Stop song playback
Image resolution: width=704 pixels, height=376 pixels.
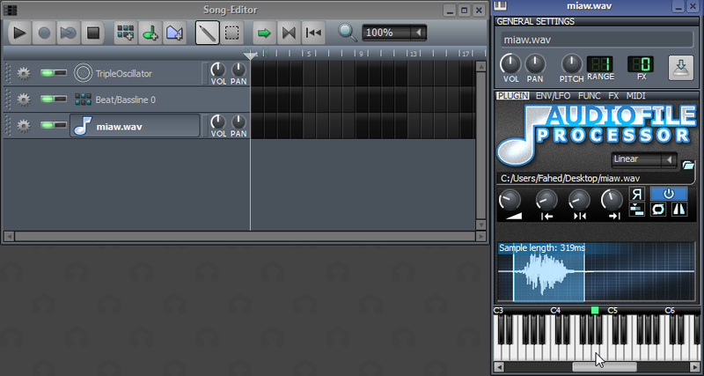[x=92, y=33]
